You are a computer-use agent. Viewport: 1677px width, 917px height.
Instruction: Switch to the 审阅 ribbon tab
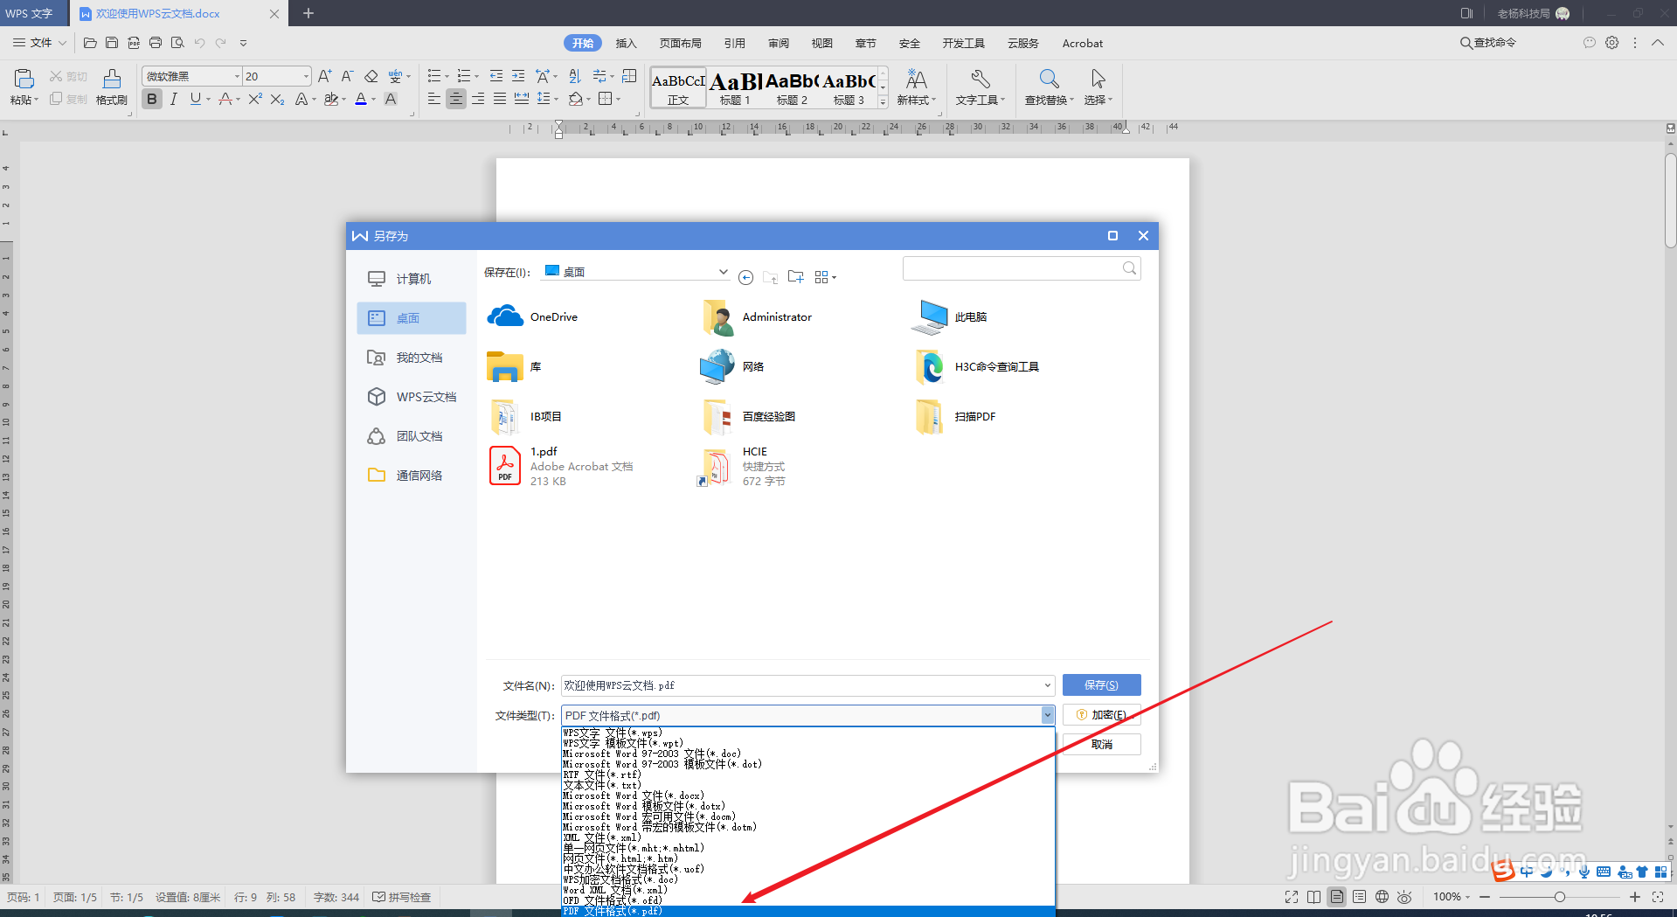coord(778,43)
